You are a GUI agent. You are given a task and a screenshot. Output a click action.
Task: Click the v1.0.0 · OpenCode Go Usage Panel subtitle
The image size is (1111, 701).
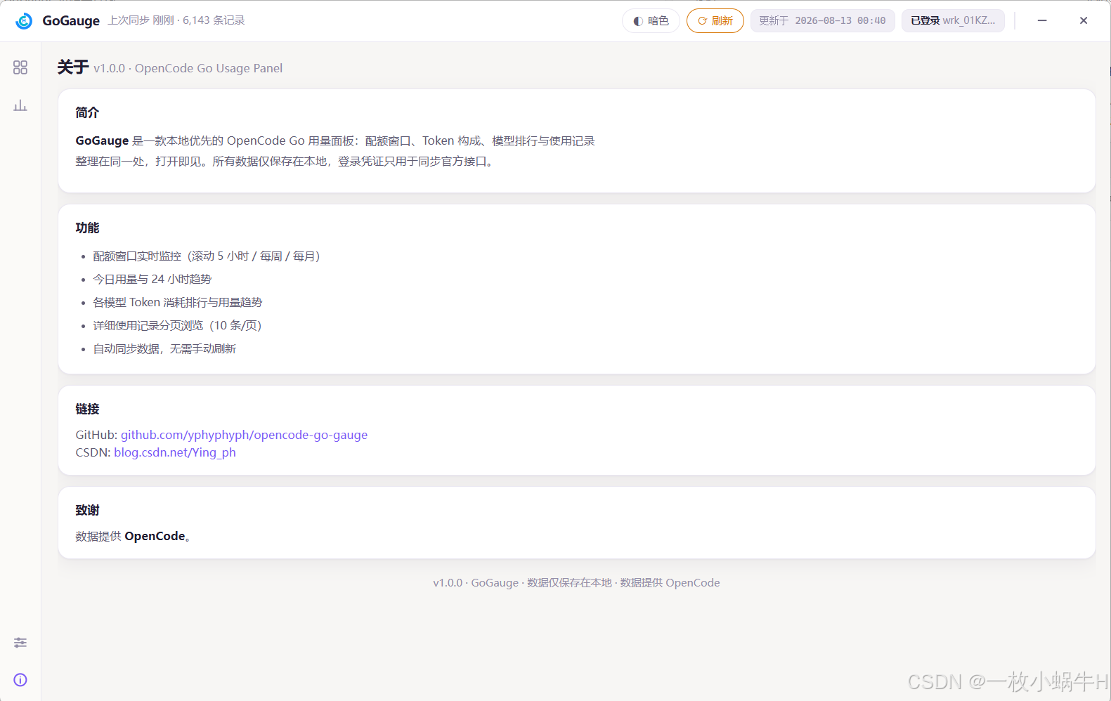point(188,68)
